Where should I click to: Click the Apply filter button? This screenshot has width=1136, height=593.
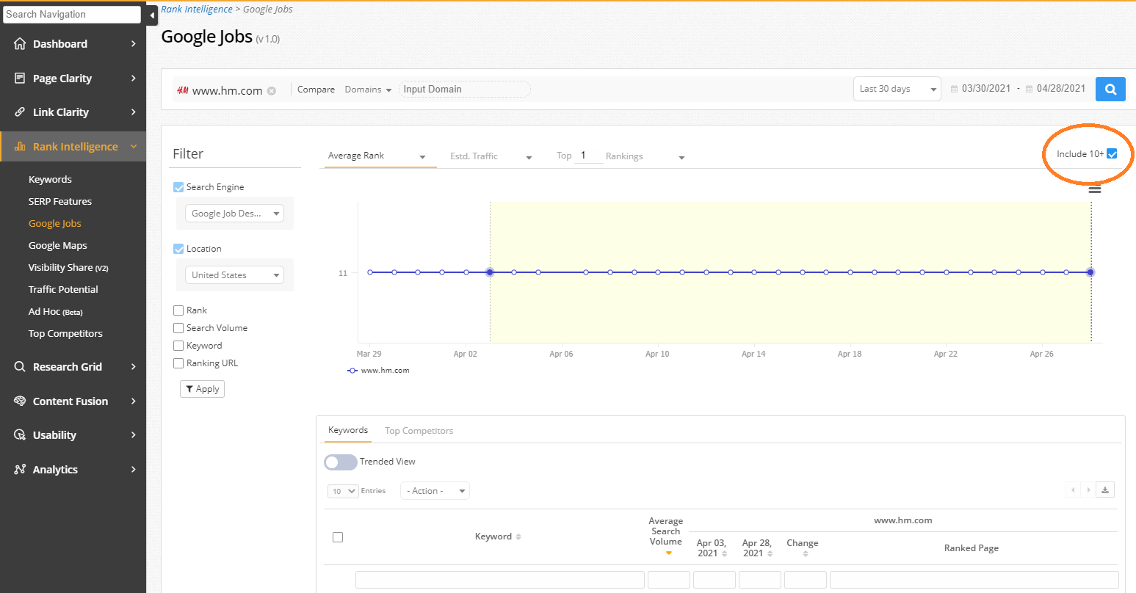pyautogui.click(x=202, y=389)
